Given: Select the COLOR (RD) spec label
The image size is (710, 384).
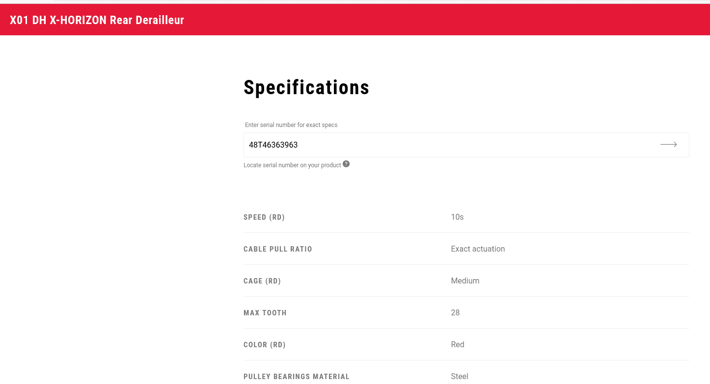Looking at the screenshot, I should point(265,345).
